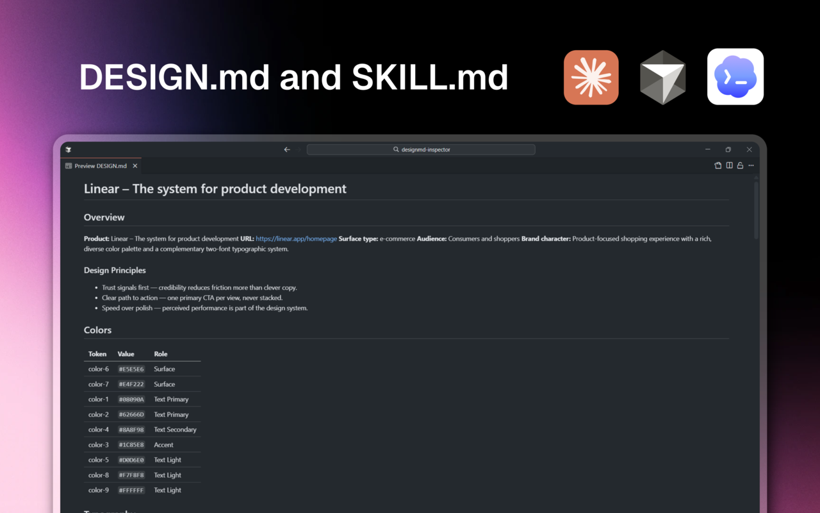Close the Preview DESIGN.md tab
The width and height of the screenshot is (820, 513).
point(135,165)
